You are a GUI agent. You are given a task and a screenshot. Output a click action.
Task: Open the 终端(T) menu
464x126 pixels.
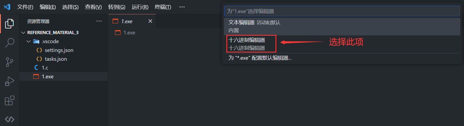[x=163, y=7]
